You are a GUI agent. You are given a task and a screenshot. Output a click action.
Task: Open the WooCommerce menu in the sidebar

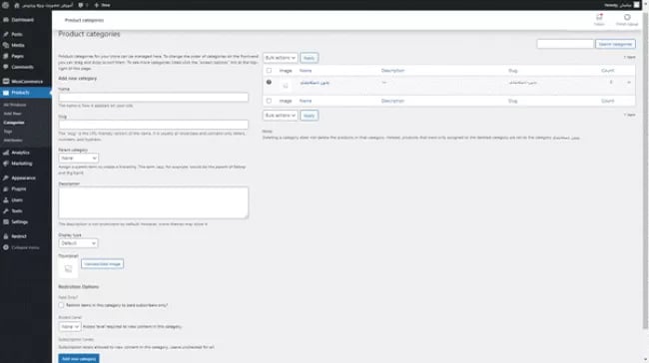[26, 82]
